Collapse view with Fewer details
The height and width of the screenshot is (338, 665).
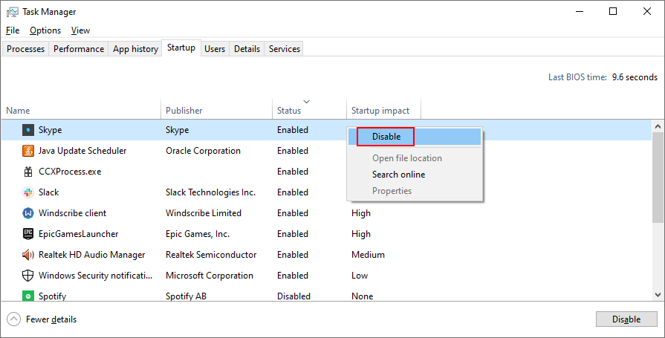click(x=42, y=319)
